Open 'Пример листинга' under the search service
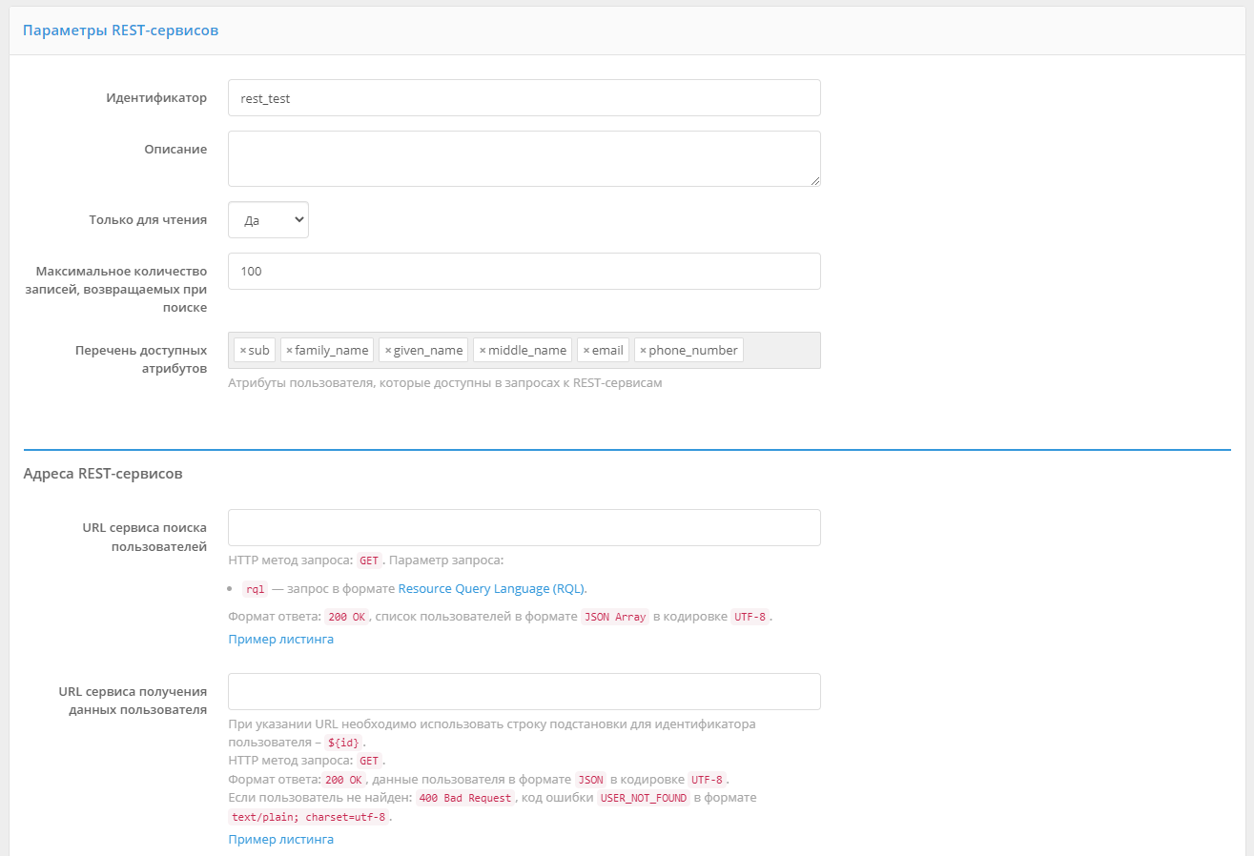Screen dimensions: 1254x856 [x=280, y=640]
